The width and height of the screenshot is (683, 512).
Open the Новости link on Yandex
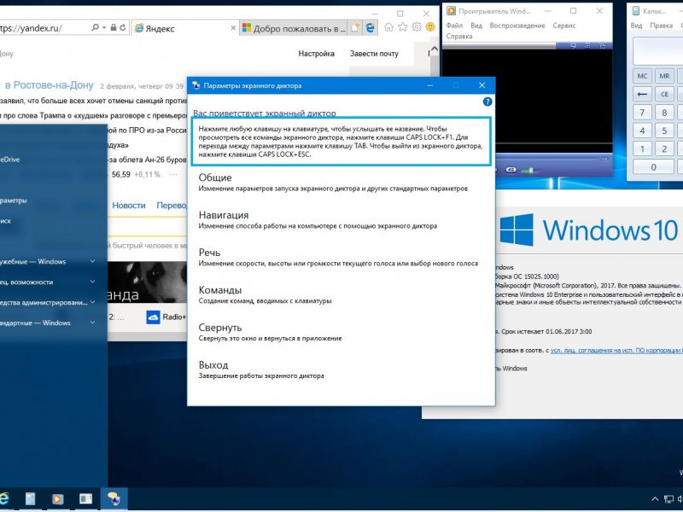[129, 205]
